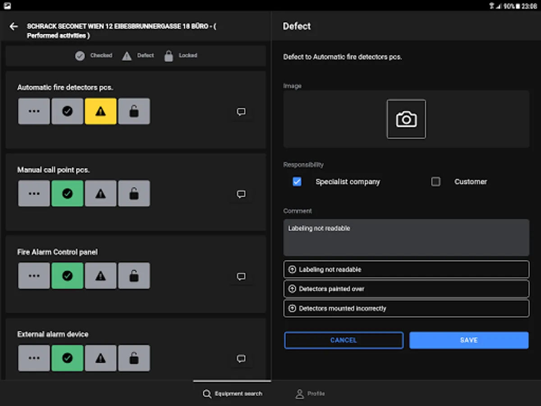Image resolution: width=541 pixels, height=406 pixels.
Task: Switch to Equipment search tab
Action: point(232,393)
